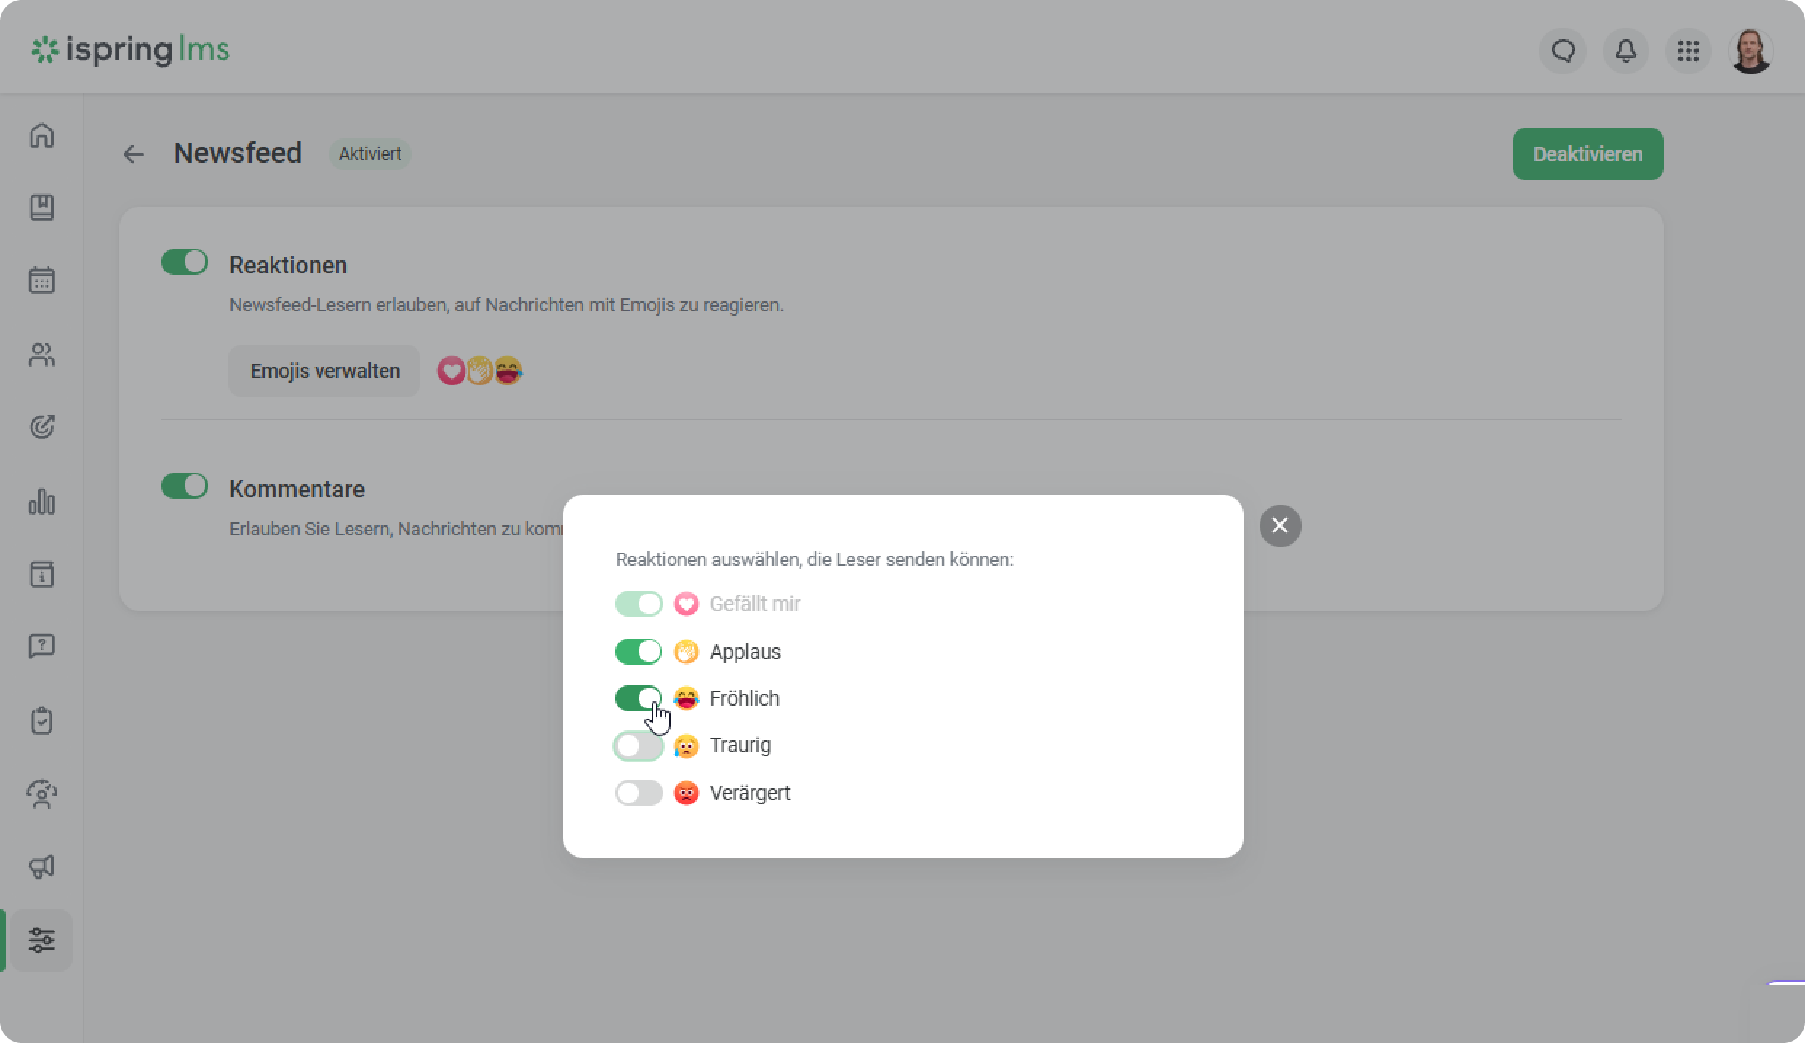
Task: Click the notifications bell icon
Action: [1626, 51]
